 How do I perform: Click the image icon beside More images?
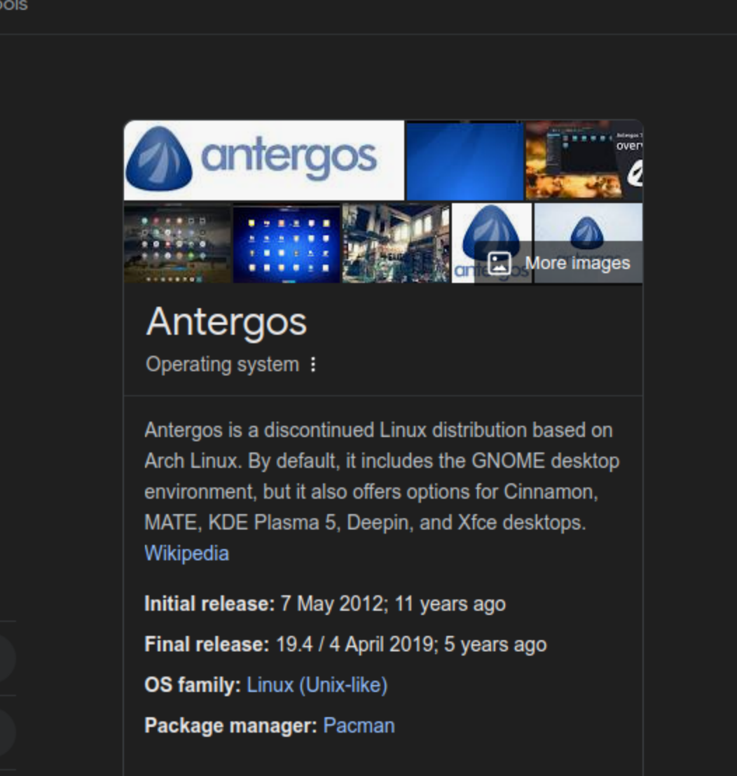pyautogui.click(x=500, y=263)
